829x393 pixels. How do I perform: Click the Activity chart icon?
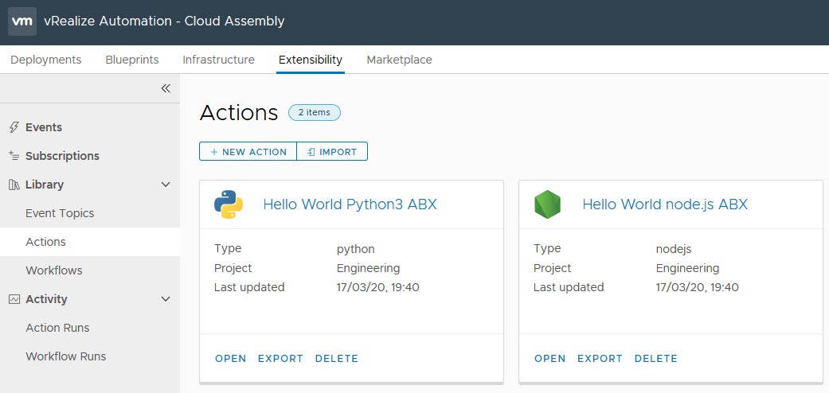click(x=14, y=299)
